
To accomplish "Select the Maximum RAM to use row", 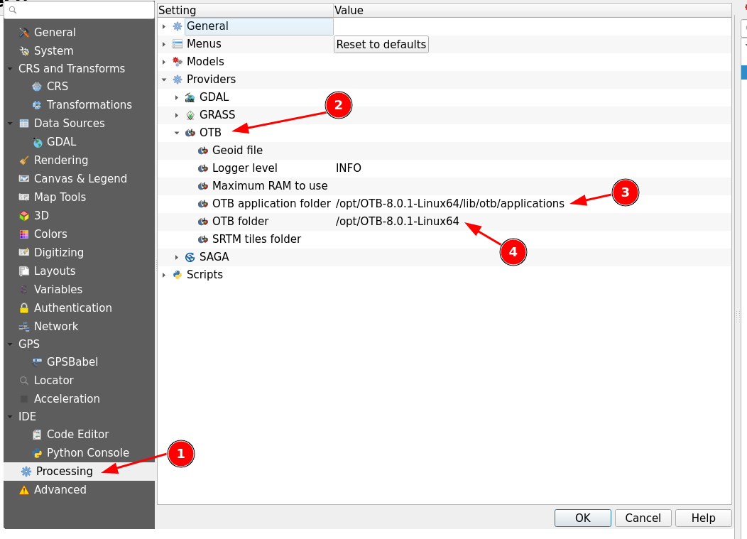I will point(445,186).
